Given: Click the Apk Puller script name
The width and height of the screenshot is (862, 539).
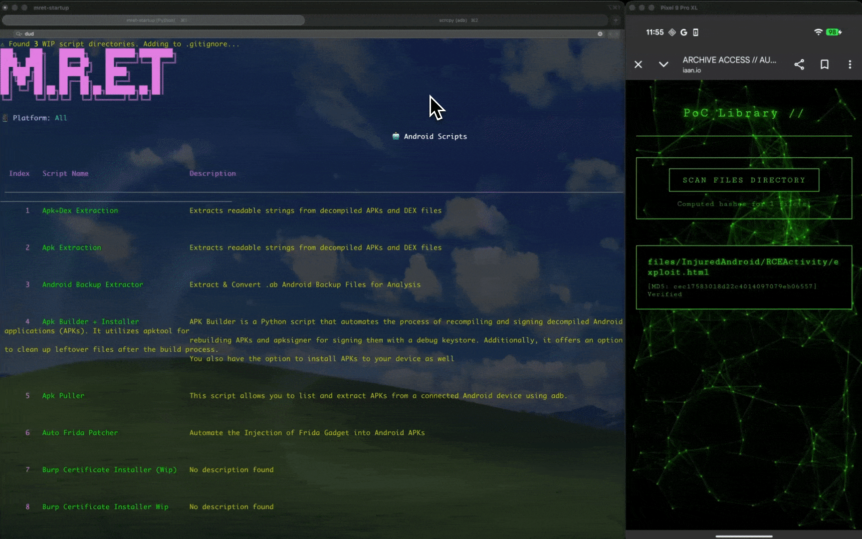Looking at the screenshot, I should [x=63, y=396].
